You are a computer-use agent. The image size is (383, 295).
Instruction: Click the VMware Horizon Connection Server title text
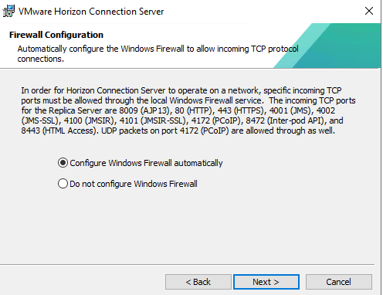point(91,12)
